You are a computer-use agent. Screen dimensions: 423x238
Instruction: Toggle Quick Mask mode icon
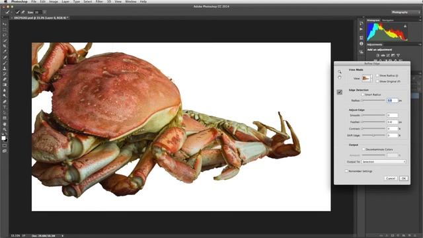[5, 145]
